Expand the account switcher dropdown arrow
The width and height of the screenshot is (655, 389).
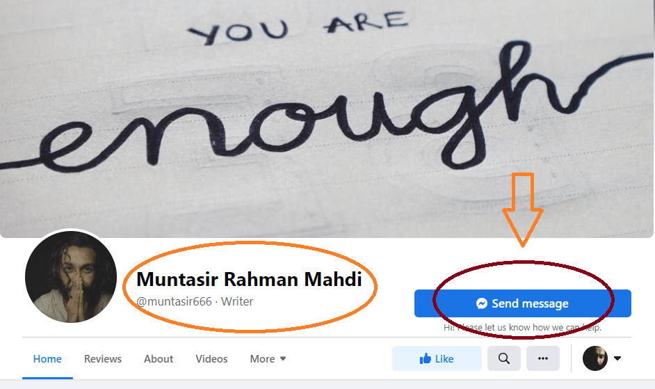click(617, 358)
